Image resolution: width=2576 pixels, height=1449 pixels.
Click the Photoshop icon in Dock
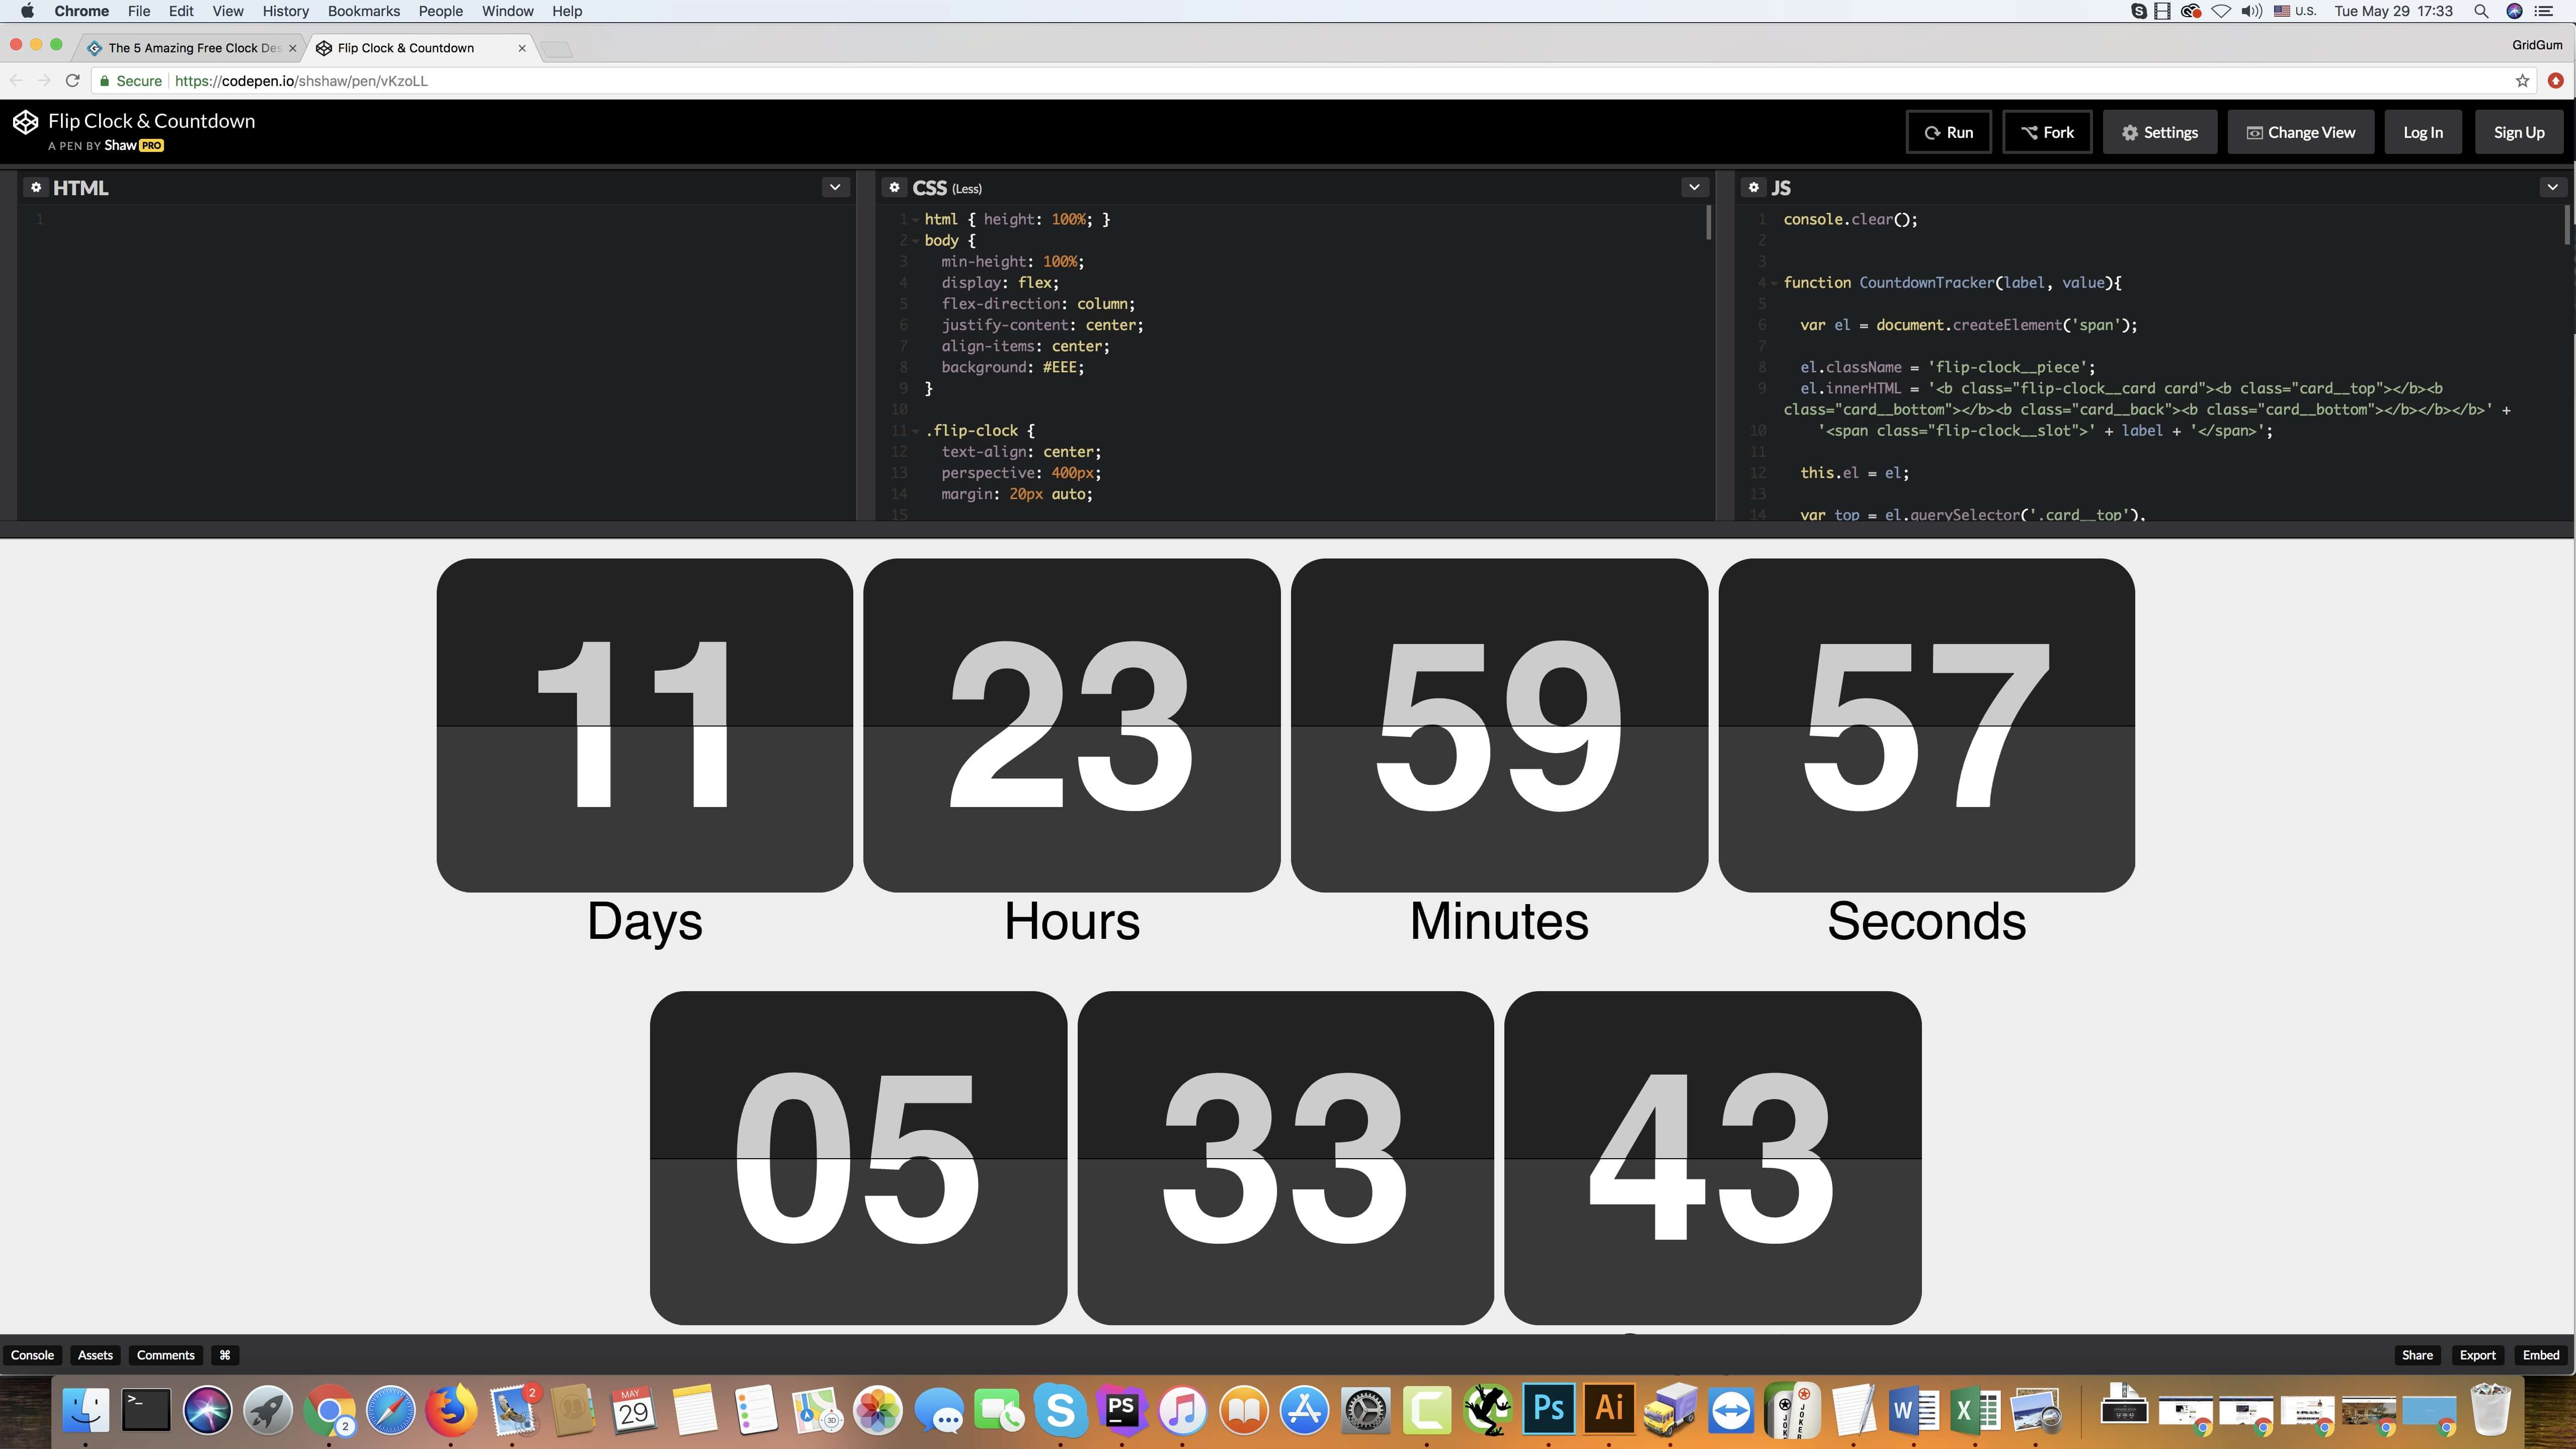(1548, 1410)
